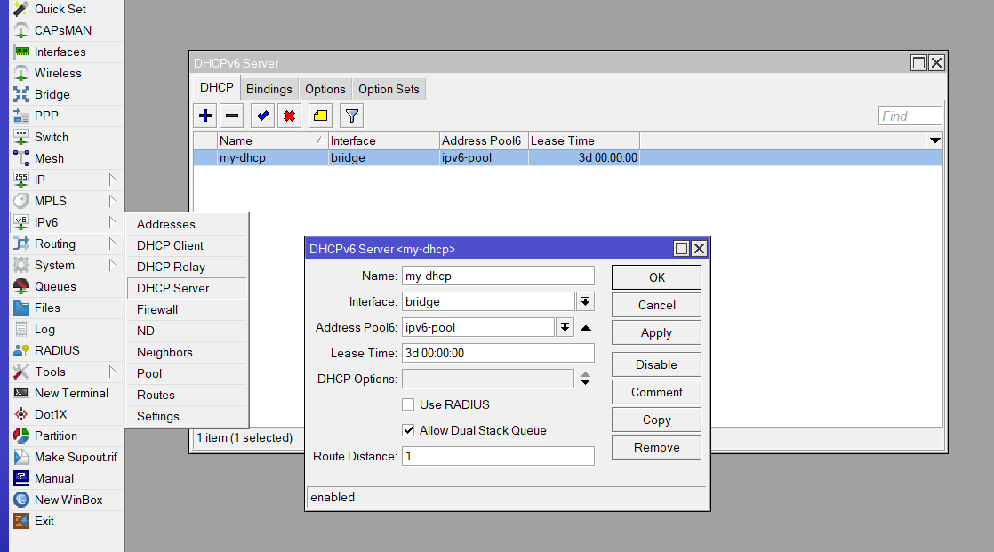Open Files sidebar item
This screenshot has width=994, height=552.
[67, 308]
